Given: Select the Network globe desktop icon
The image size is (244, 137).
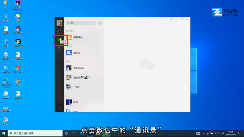Looking at the screenshot, I should [x=6, y=43].
